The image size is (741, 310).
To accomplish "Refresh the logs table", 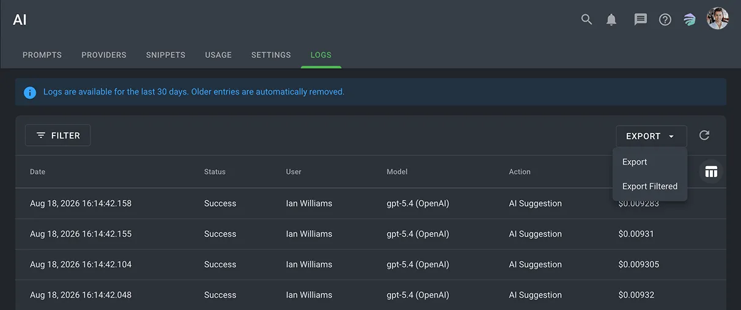I will coord(704,135).
